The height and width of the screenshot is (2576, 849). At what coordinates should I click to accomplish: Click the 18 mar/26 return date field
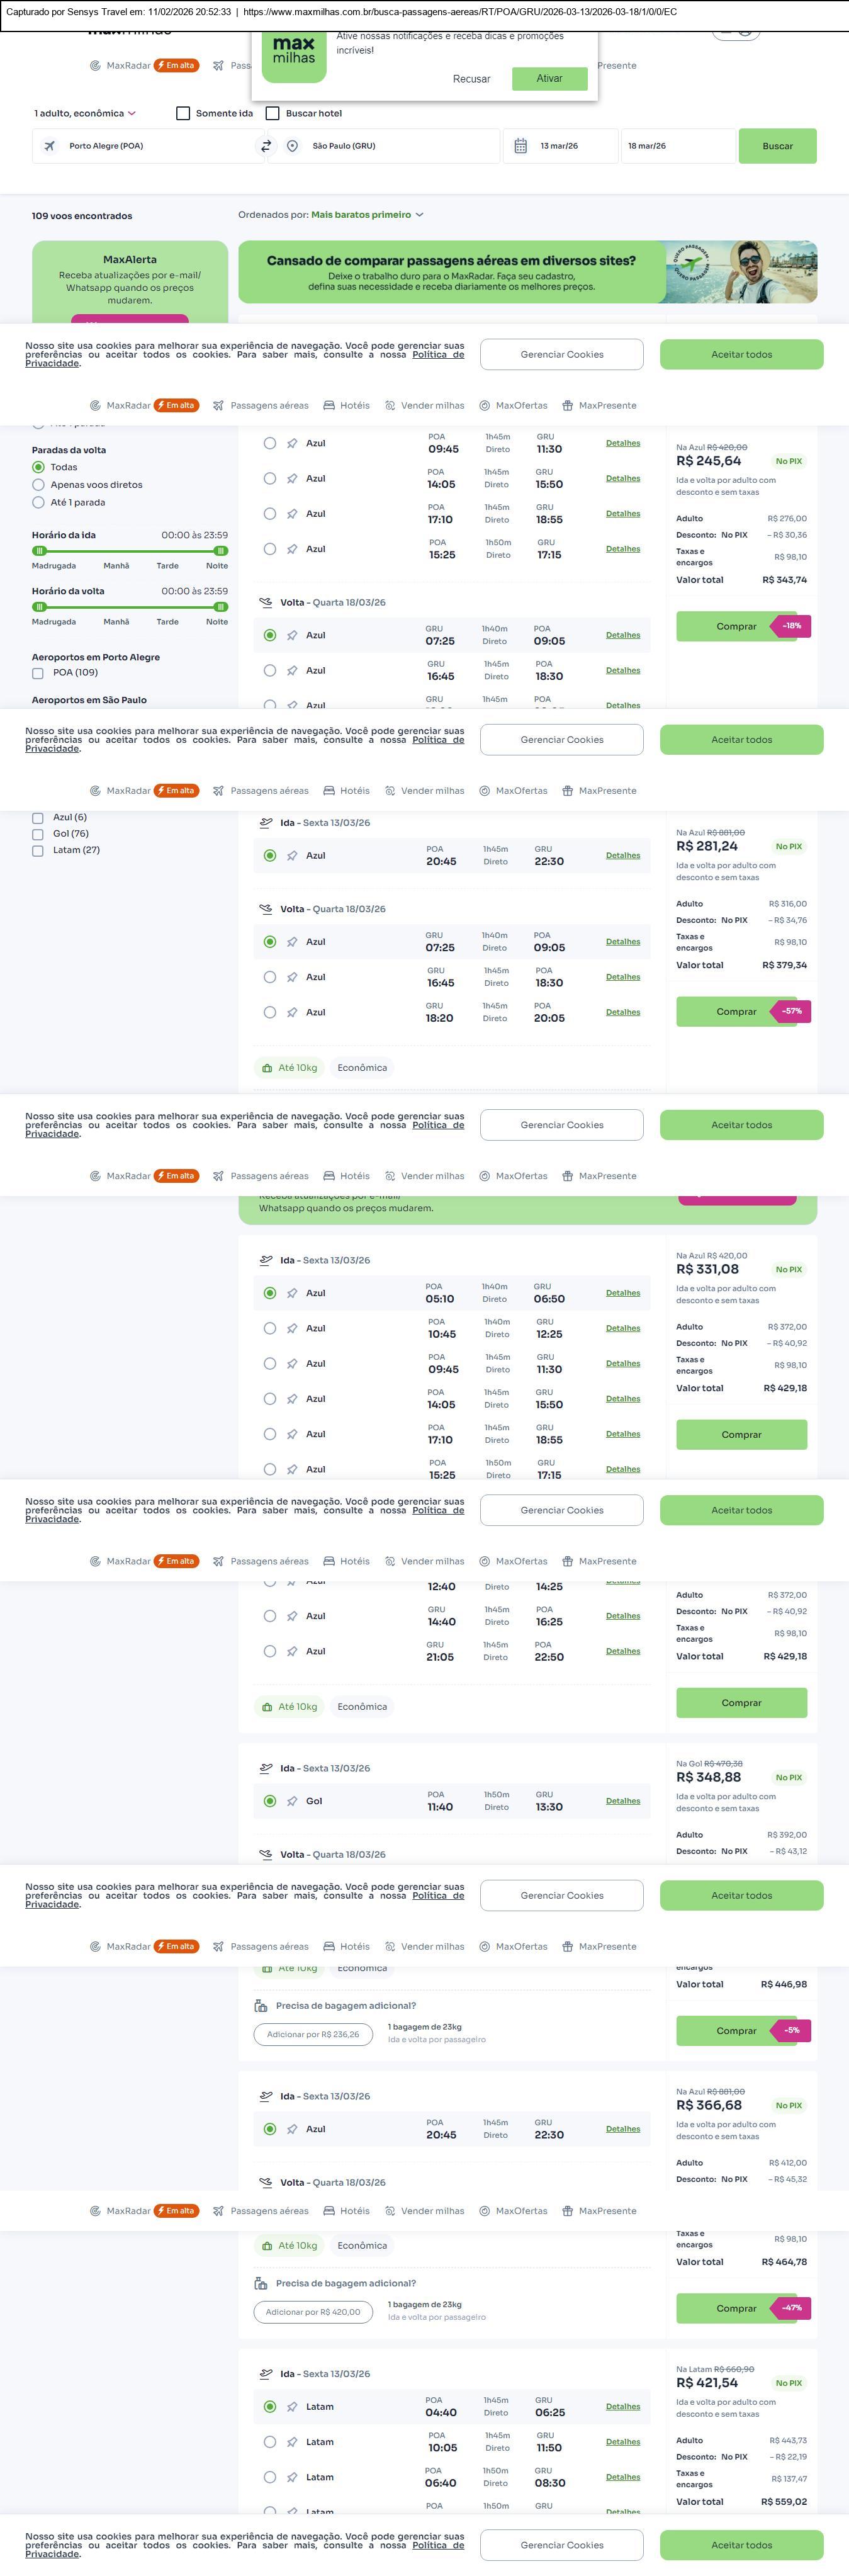(x=676, y=146)
